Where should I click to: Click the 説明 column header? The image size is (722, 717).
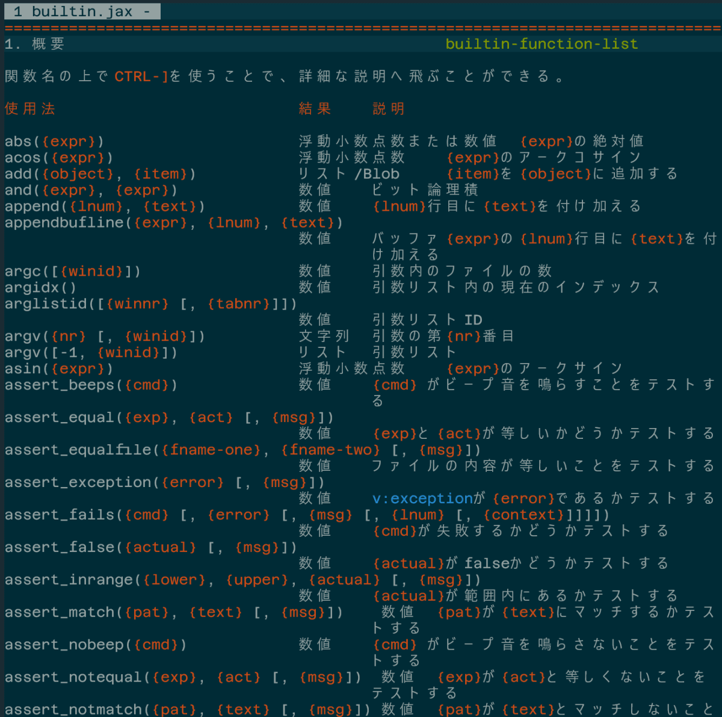[389, 109]
